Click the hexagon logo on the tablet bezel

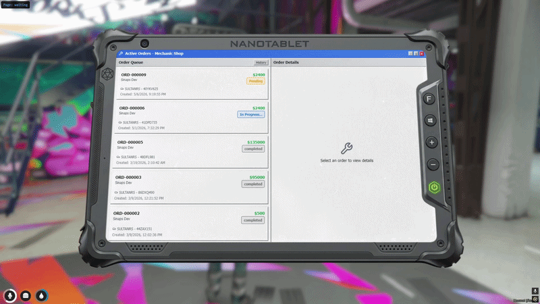pyautogui.click(x=107, y=74)
